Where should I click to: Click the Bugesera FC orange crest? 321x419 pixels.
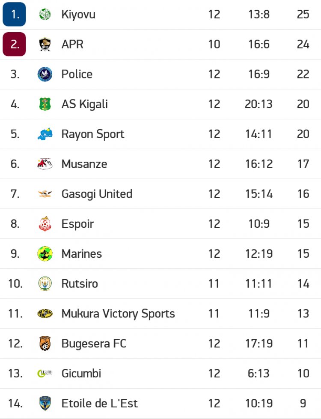[x=45, y=344]
